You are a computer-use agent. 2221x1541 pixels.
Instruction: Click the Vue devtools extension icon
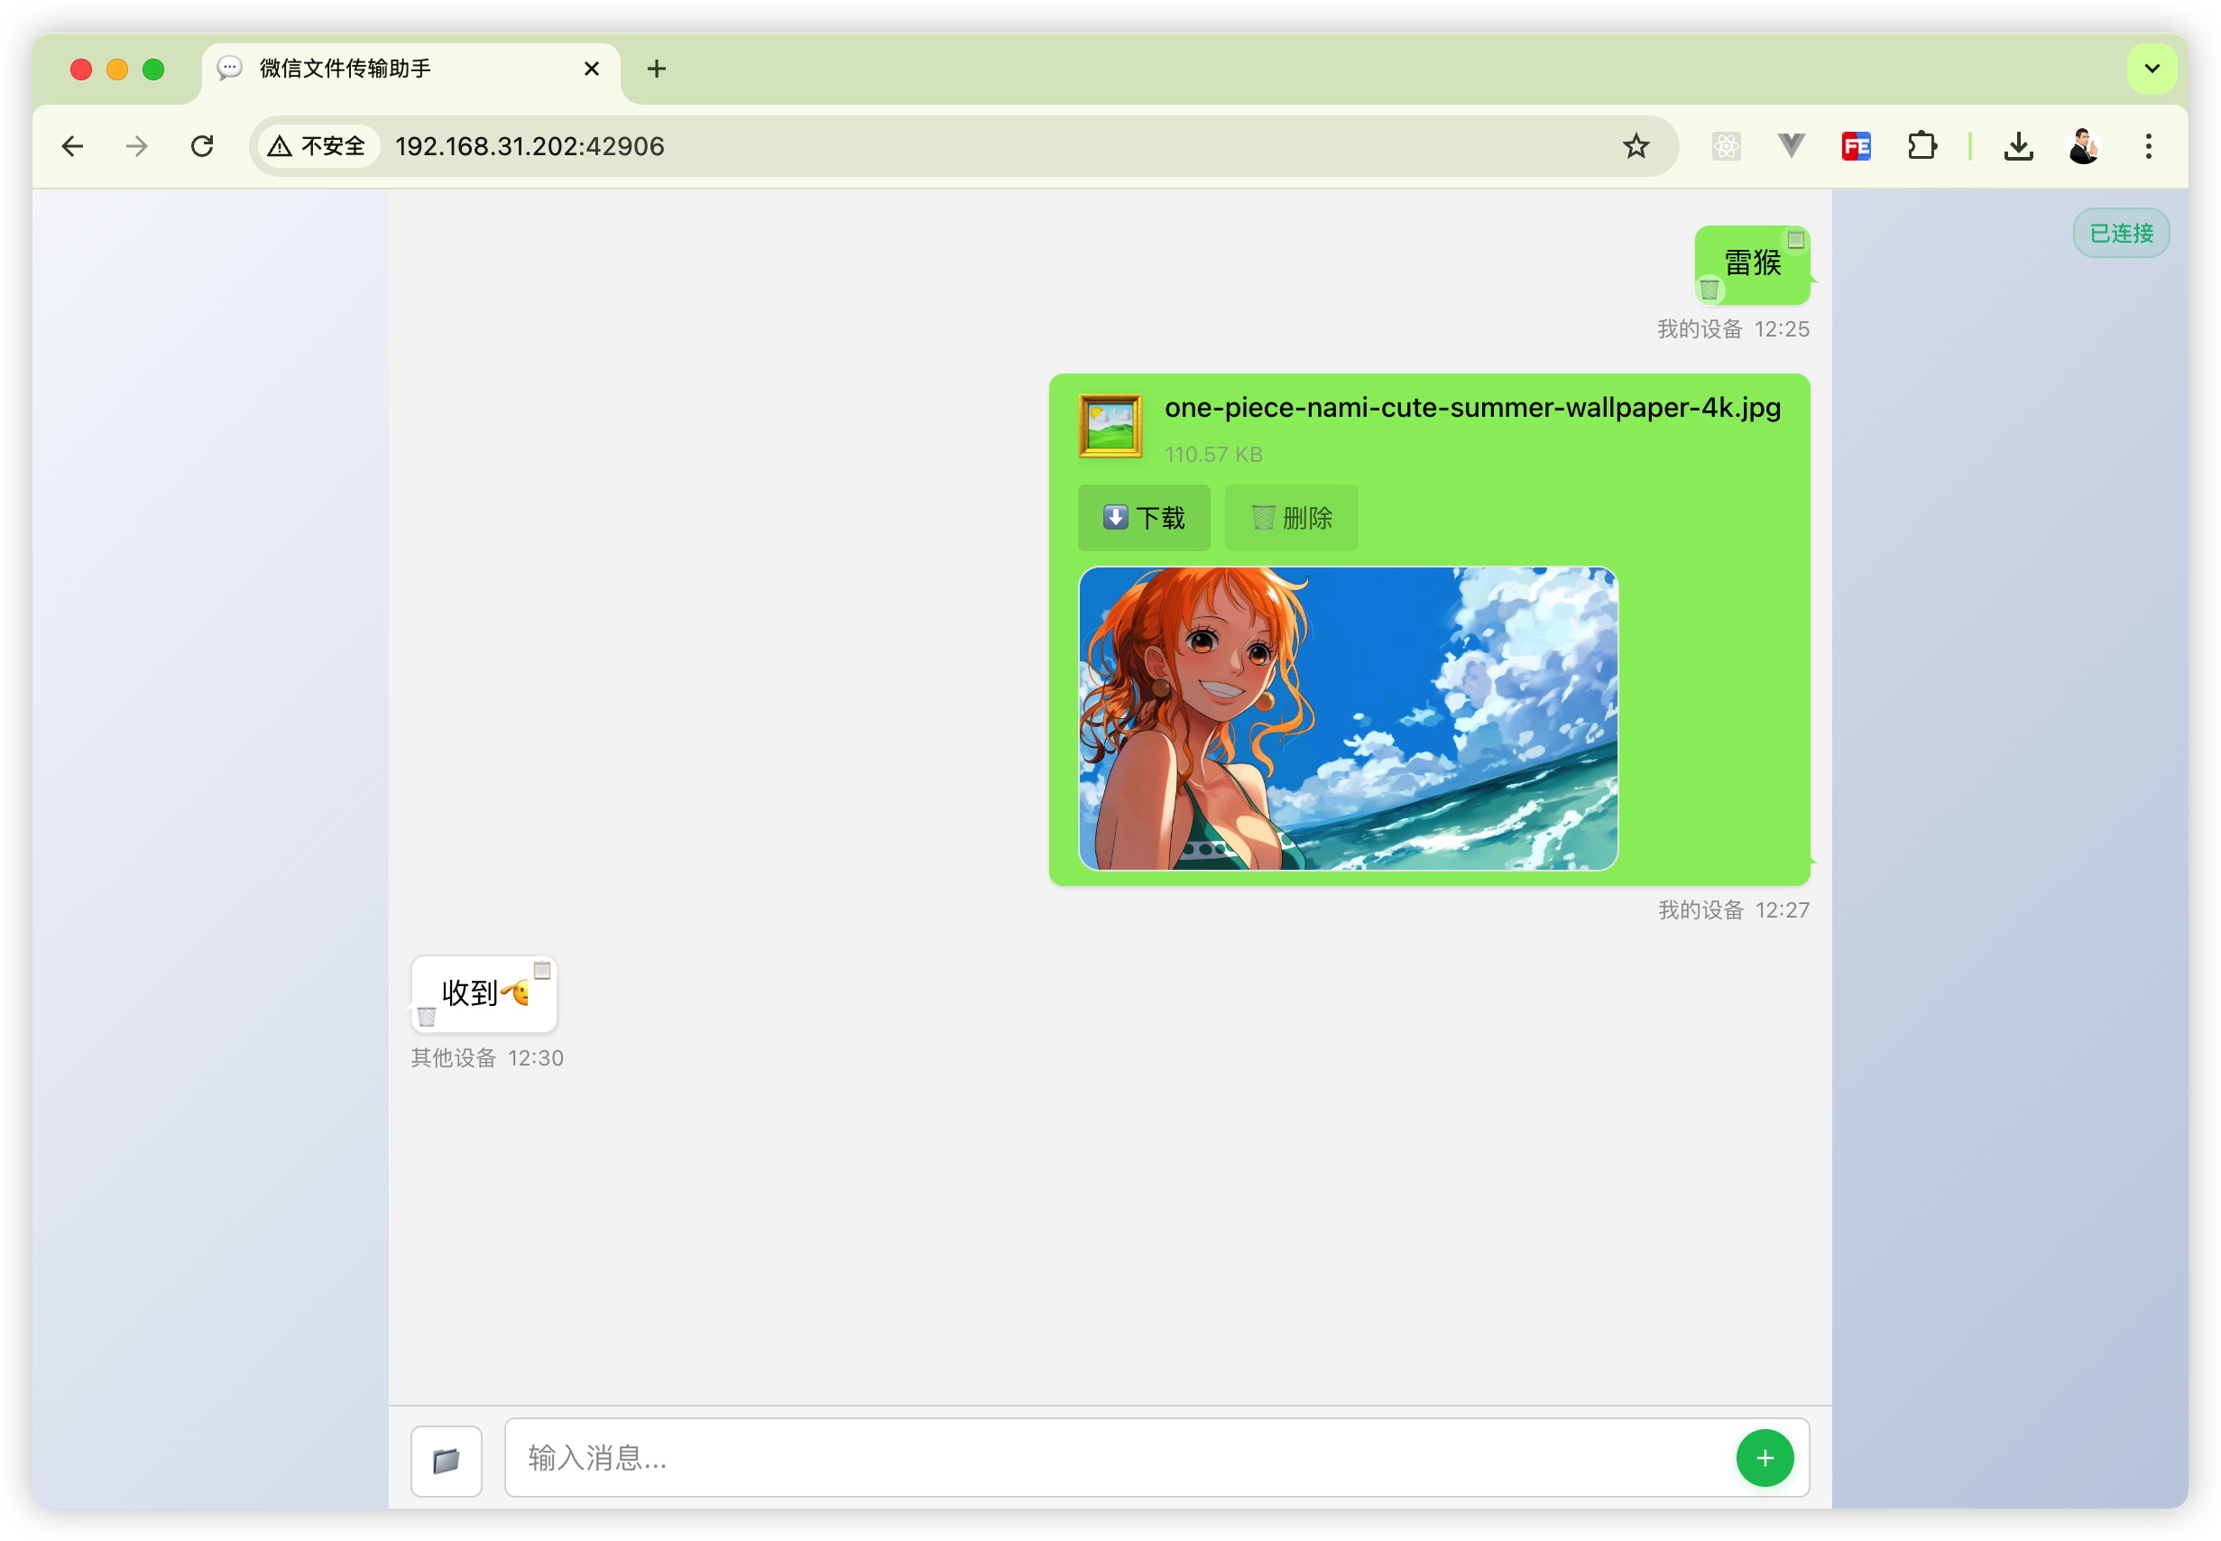1792,147
